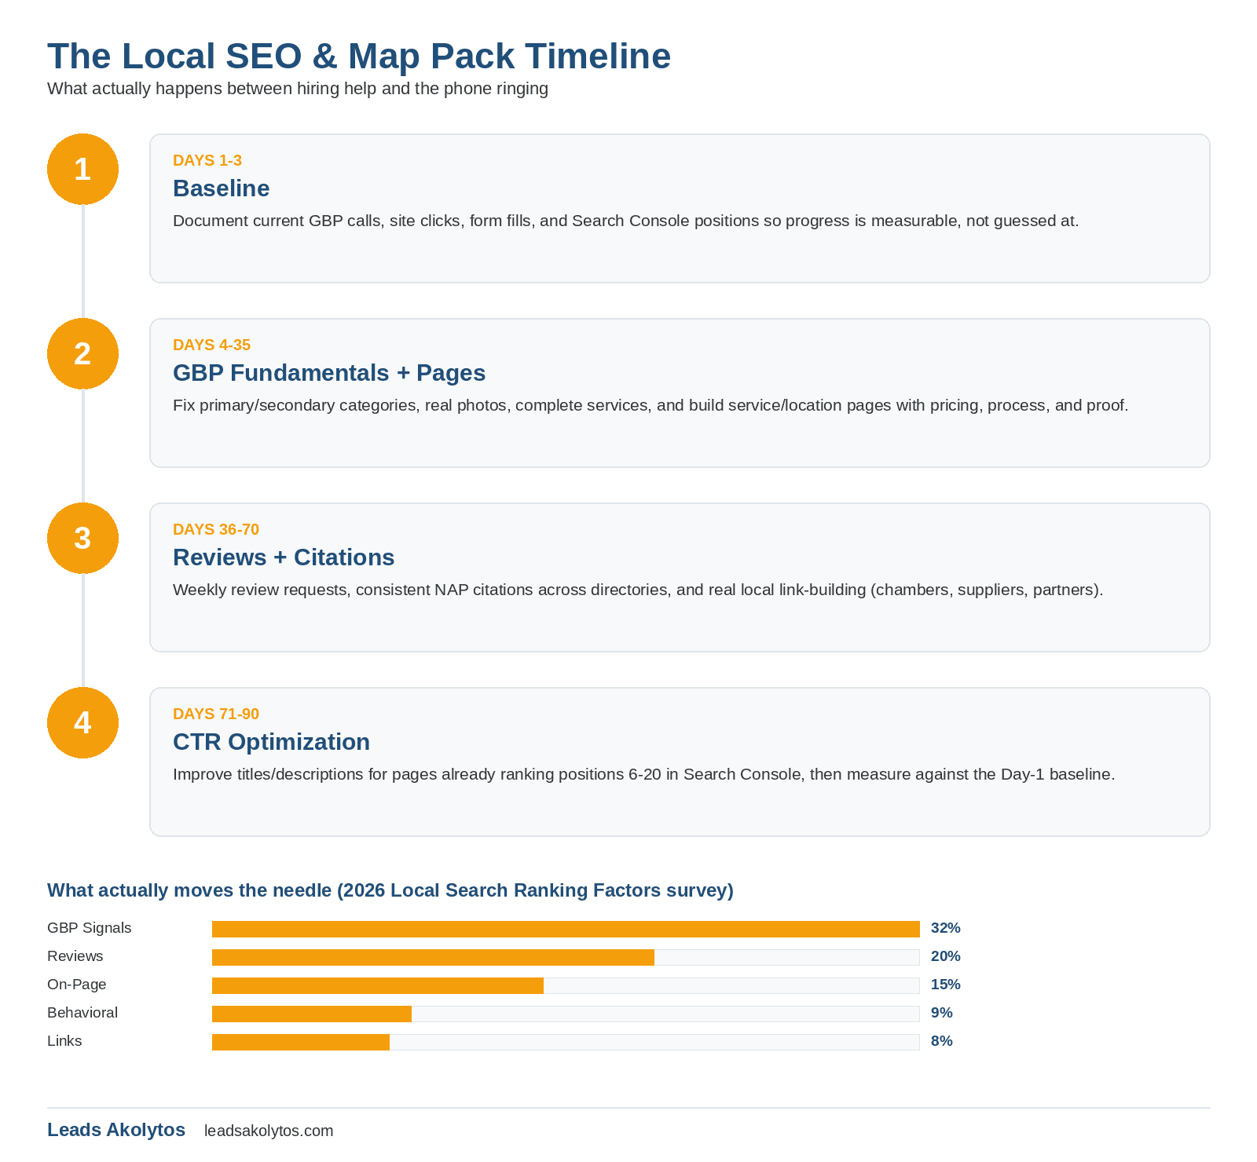
Task: Click the 'Reviews' row label
Action: (75, 956)
